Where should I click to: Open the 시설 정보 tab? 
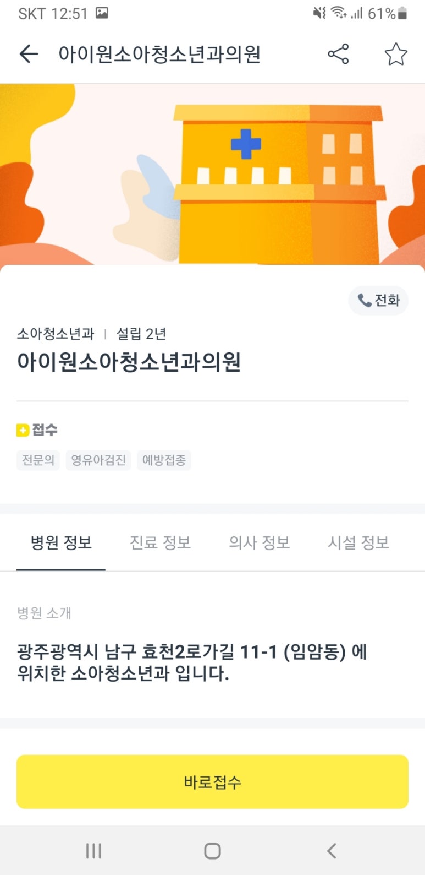pos(358,543)
